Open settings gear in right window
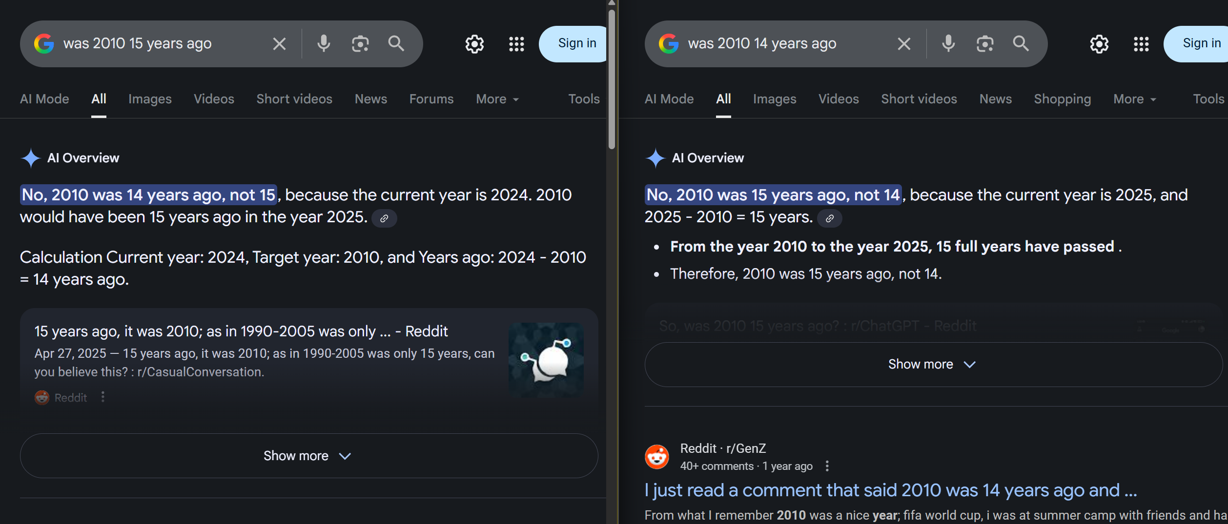The width and height of the screenshot is (1228, 524). pyautogui.click(x=1099, y=44)
